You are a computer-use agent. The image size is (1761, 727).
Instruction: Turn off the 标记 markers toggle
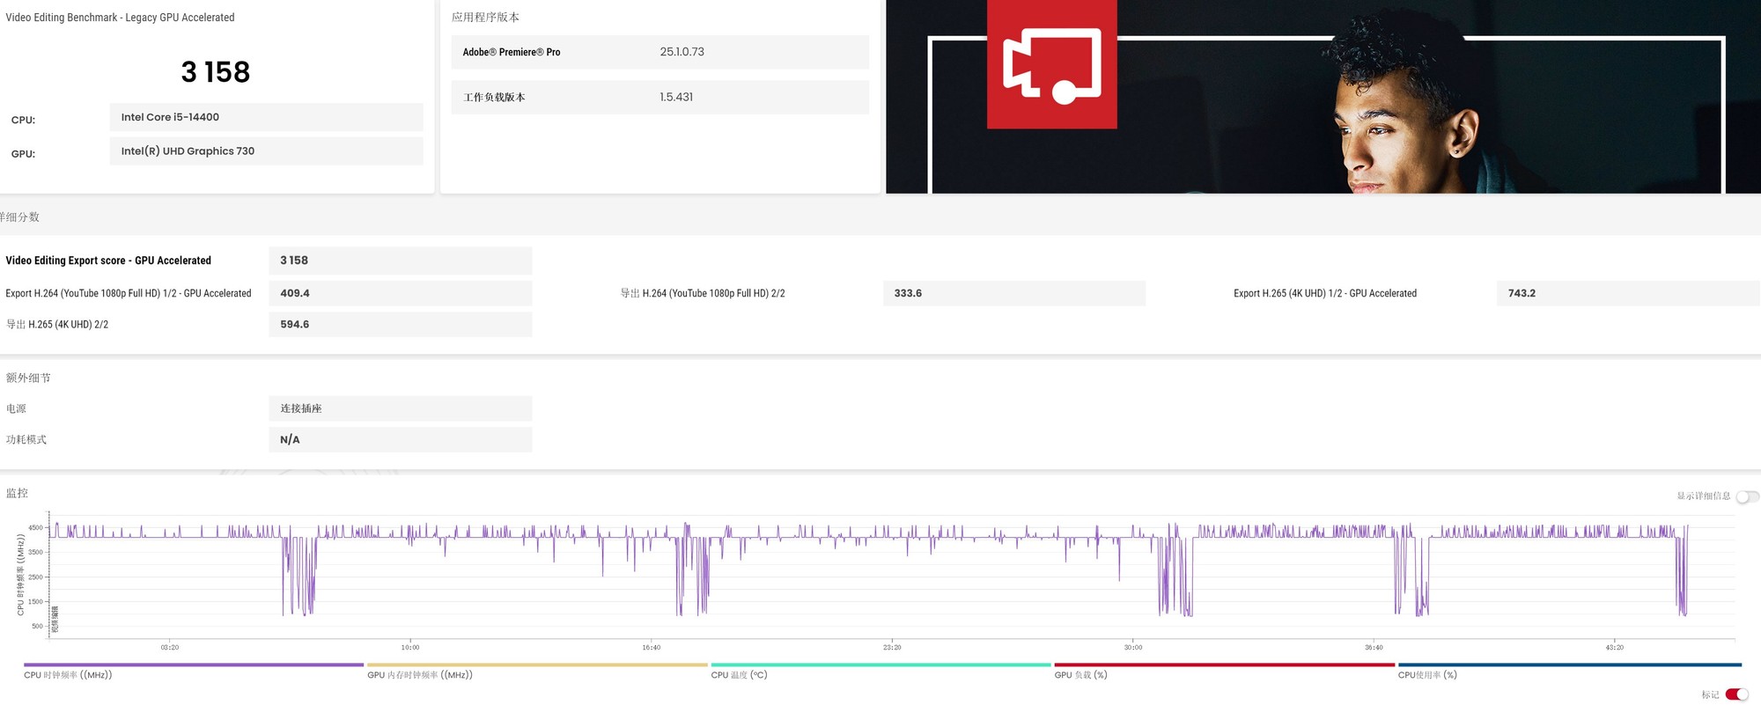(x=1736, y=694)
